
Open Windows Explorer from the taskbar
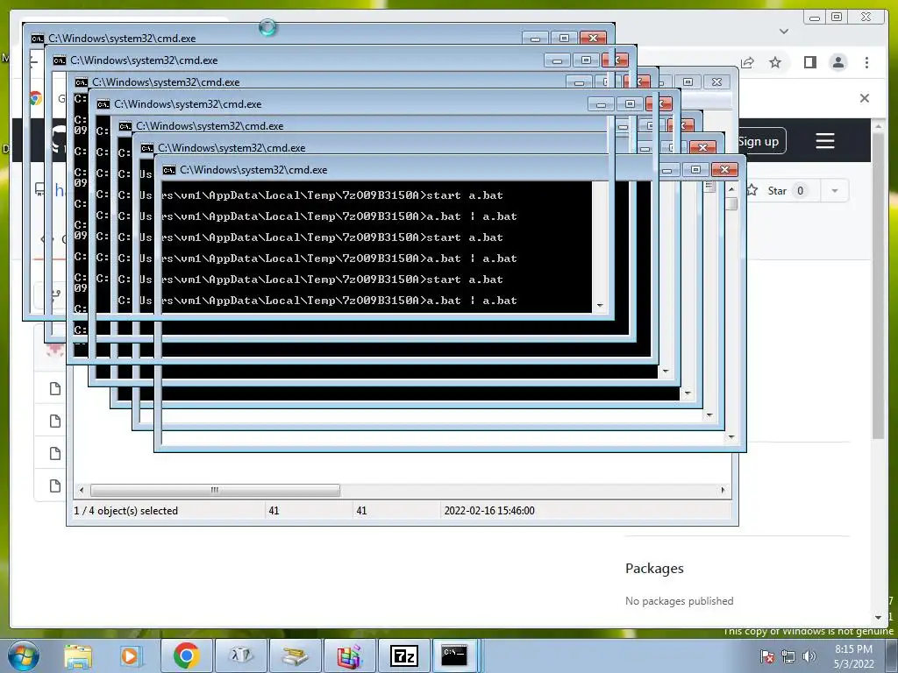[x=78, y=655]
